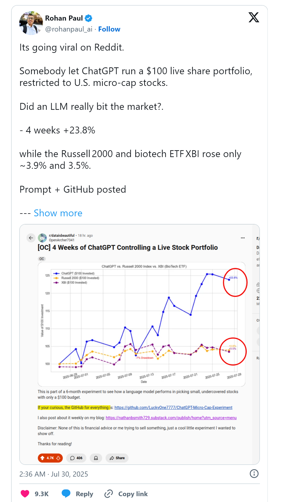Click the verified blue checkmark badge
The height and width of the screenshot is (502, 284).
[x=88, y=18]
